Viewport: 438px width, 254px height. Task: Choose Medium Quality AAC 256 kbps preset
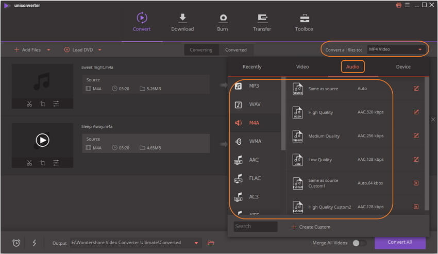click(x=355, y=136)
